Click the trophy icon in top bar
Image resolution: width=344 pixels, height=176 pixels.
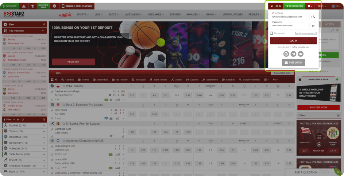[x=32, y=6]
